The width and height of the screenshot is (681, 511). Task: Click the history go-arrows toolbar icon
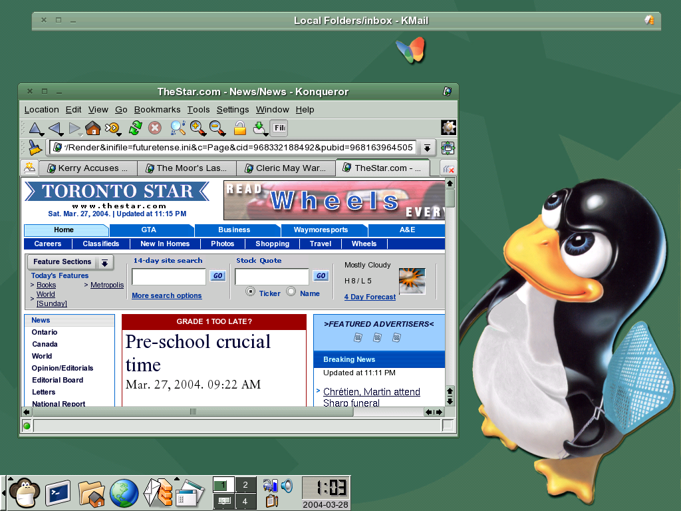pyautogui.click(x=112, y=128)
